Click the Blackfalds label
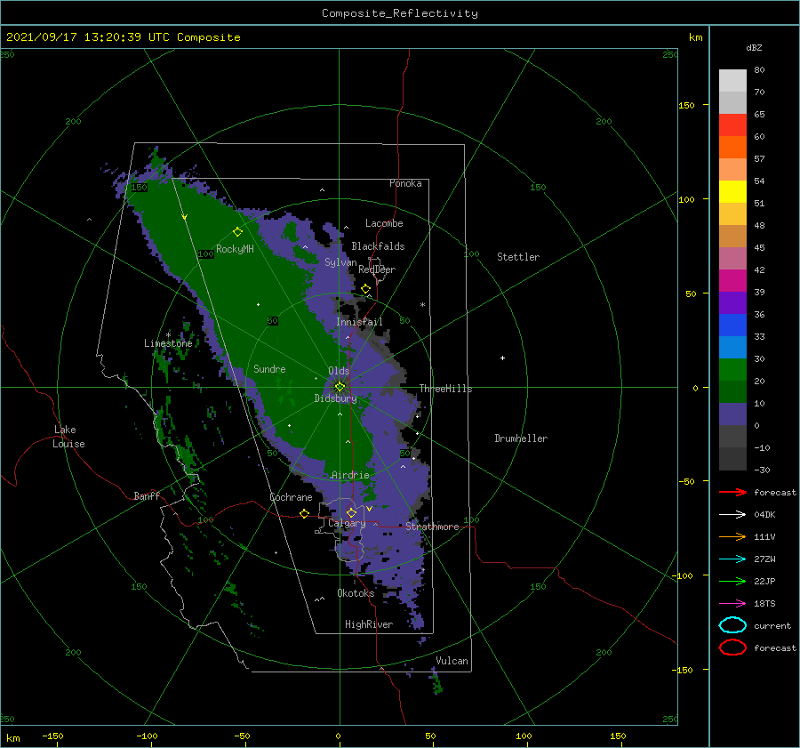Viewport: 800px width, 748px height. 378,246
